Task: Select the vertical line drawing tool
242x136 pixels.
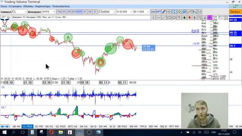Action: (153, 18)
